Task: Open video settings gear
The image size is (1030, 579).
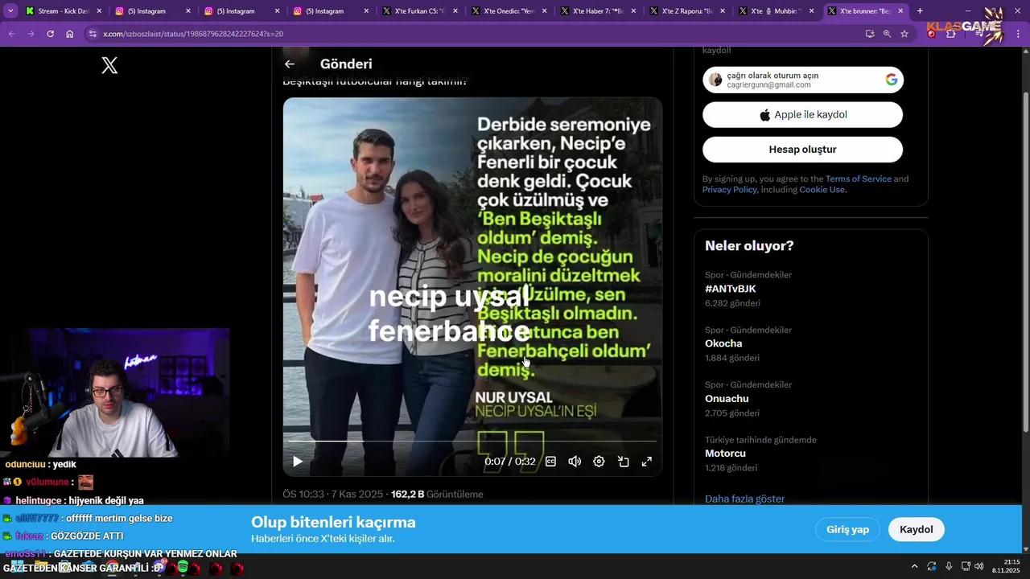Action: pyautogui.click(x=599, y=462)
